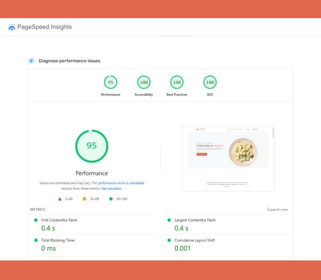Click the Diagnose performance issues icon
Screen dimensions: 321x280
[x=31, y=61]
